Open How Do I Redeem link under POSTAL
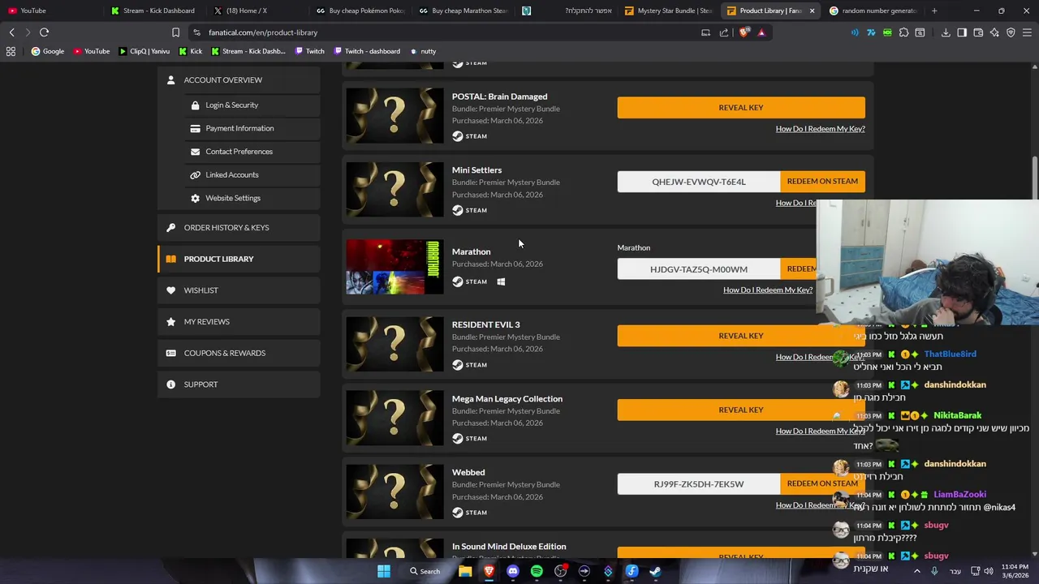 [x=820, y=129]
